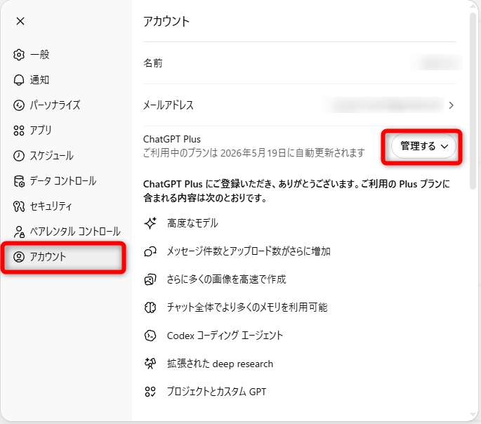Open the 管理する dropdown
The image size is (481, 424).
click(423, 146)
